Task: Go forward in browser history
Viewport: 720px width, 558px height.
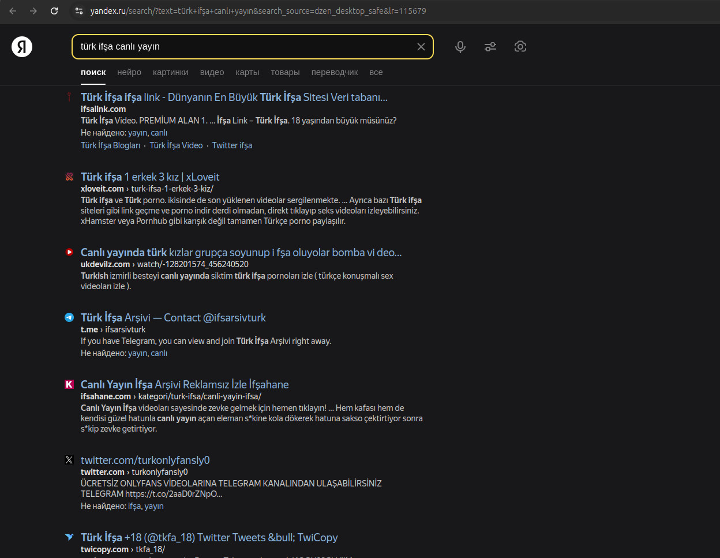Action: click(x=33, y=11)
